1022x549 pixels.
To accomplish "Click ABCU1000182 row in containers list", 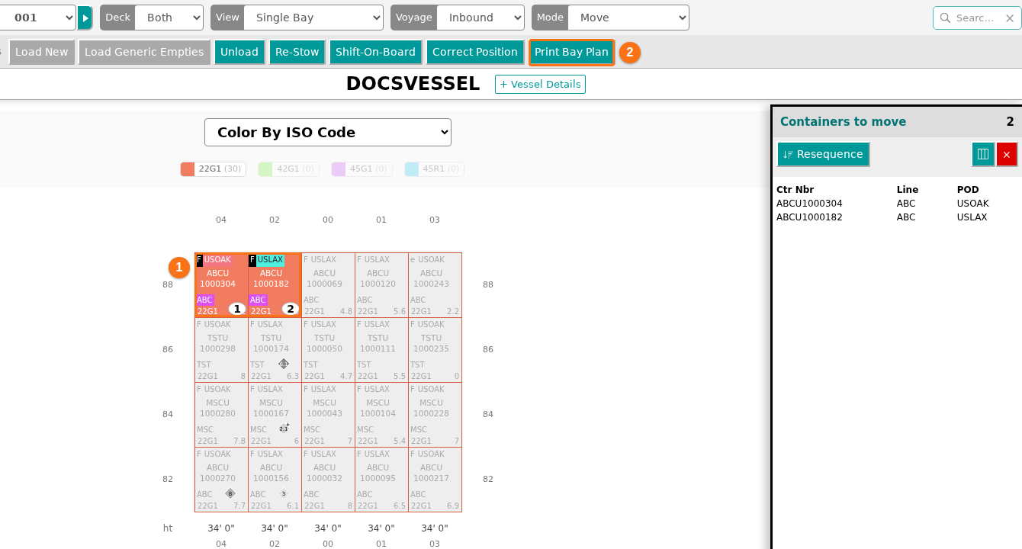I will [x=896, y=217].
